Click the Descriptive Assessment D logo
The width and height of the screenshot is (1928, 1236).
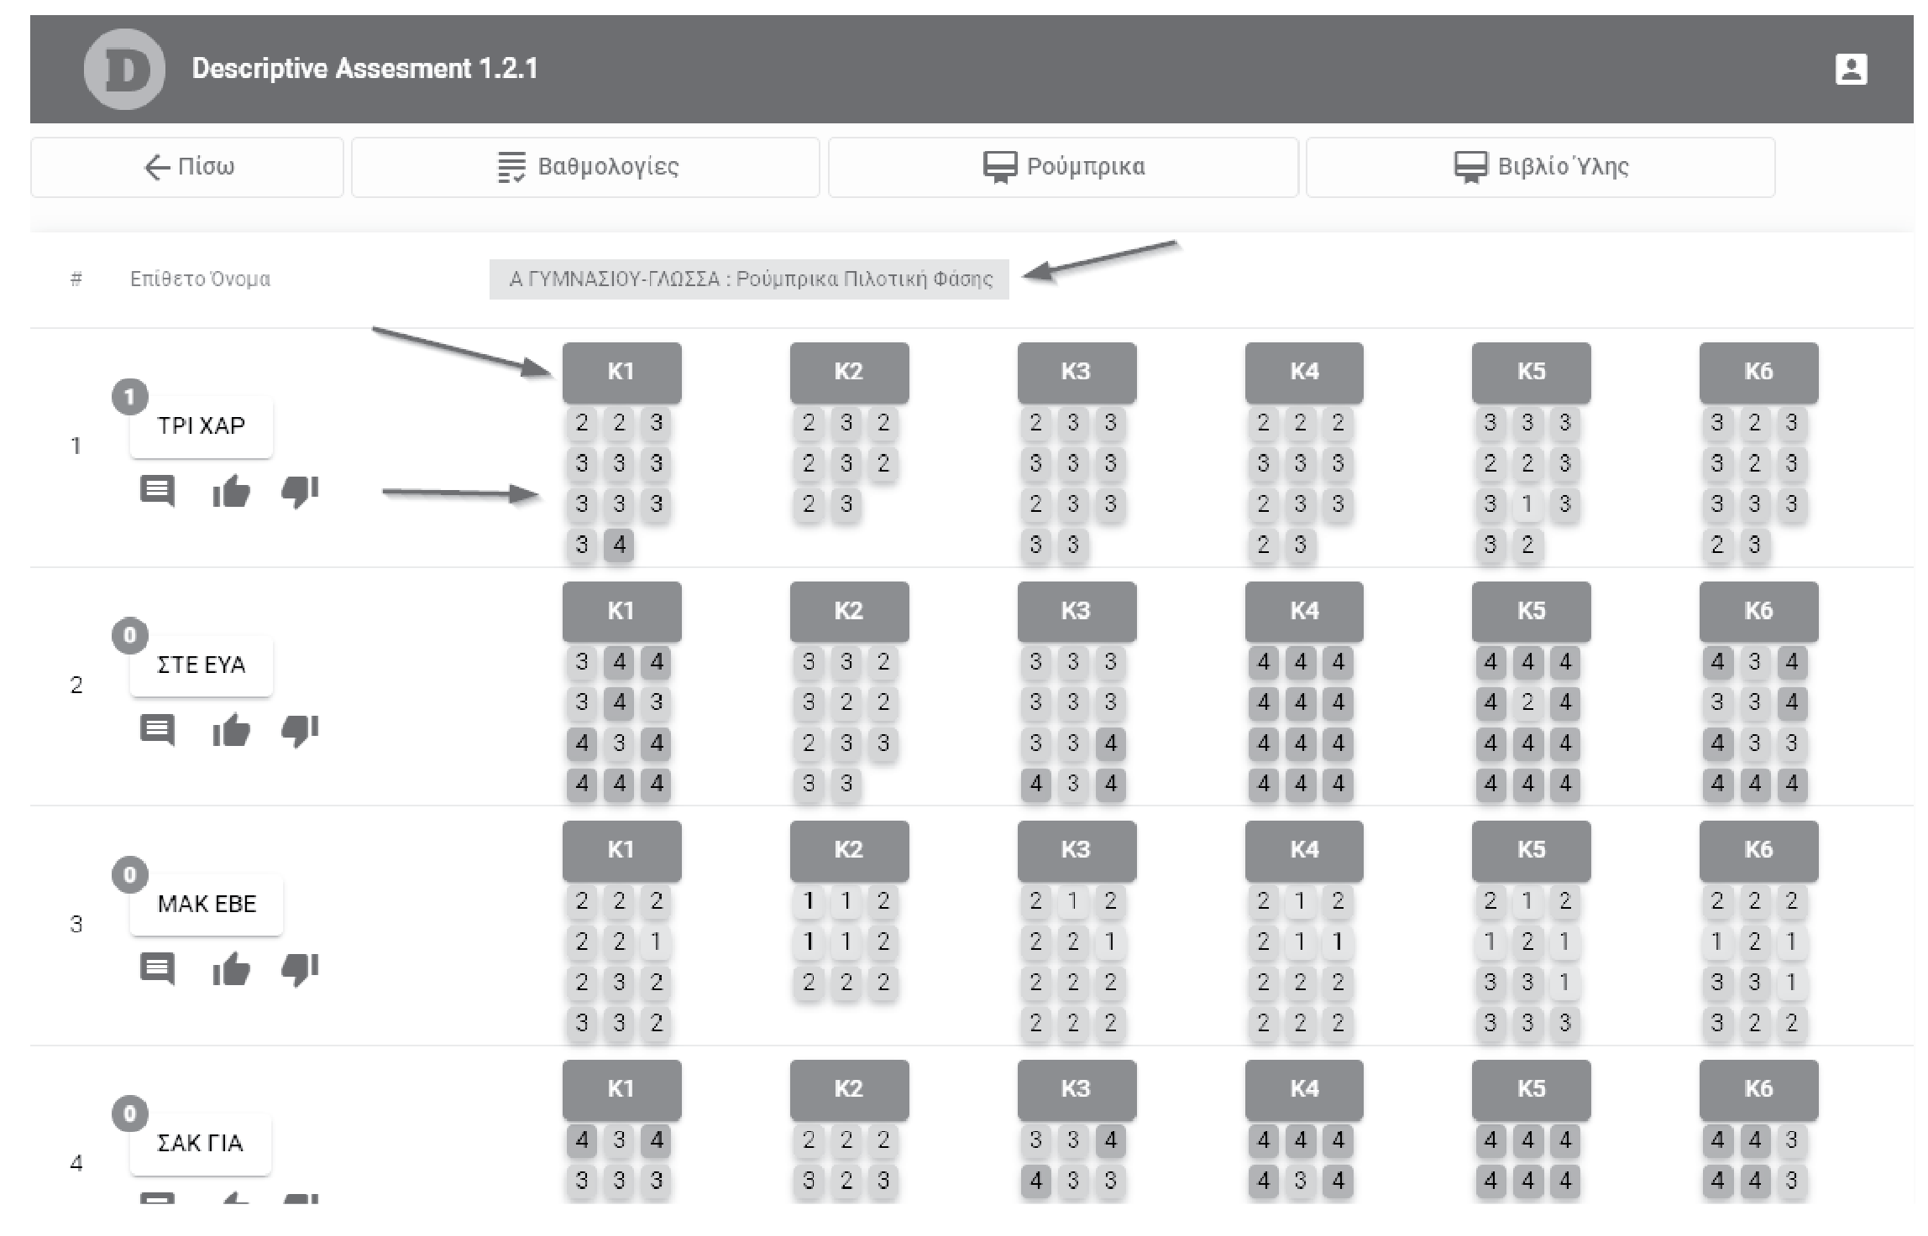coord(124,69)
